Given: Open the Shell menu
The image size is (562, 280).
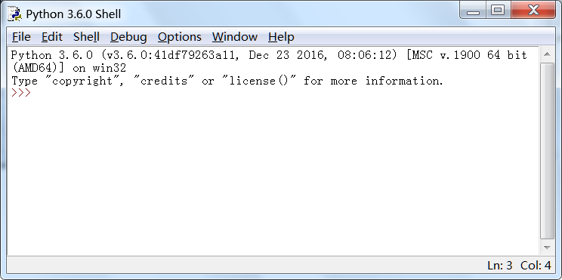Looking at the screenshot, I should click(86, 37).
